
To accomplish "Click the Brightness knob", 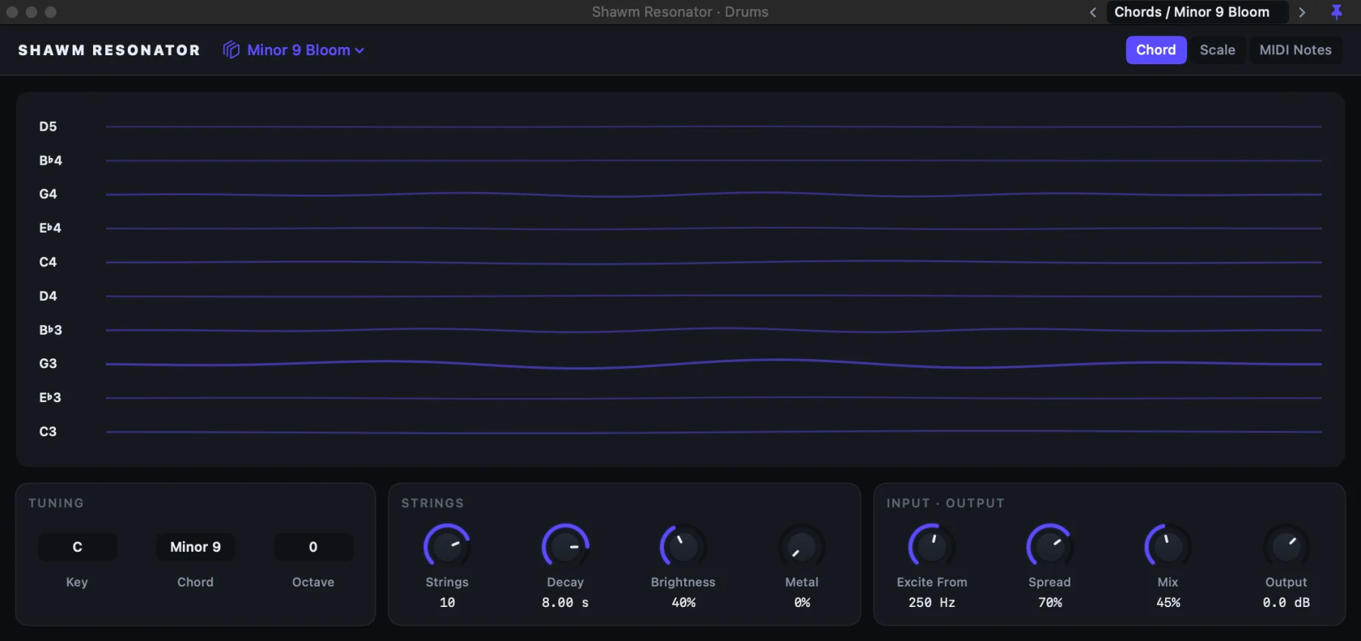I will (684, 546).
